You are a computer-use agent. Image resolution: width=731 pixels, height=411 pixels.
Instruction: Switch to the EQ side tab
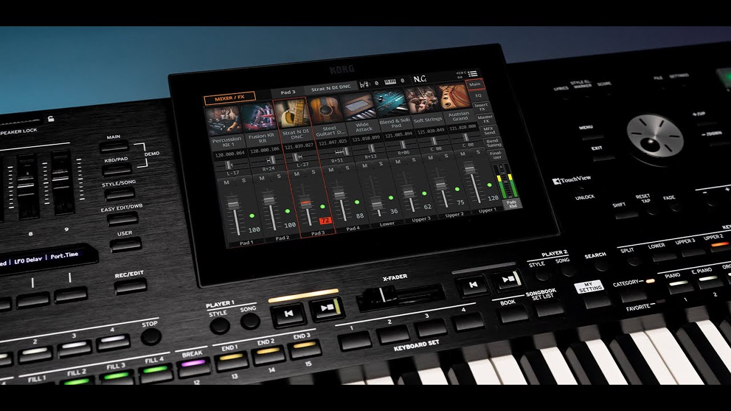(x=479, y=95)
